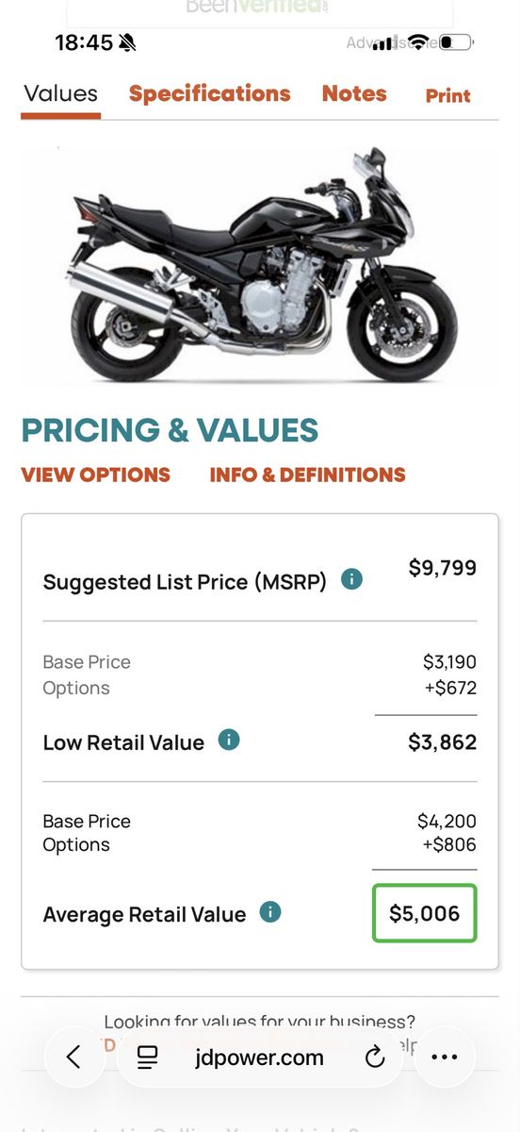Tap the battery indicator in the status bar
The image size is (520, 1132).
tap(457, 42)
